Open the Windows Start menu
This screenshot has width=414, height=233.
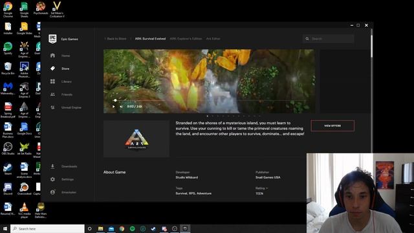(x=5, y=228)
